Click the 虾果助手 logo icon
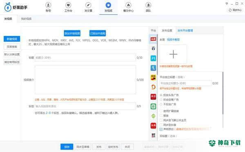 8,7
